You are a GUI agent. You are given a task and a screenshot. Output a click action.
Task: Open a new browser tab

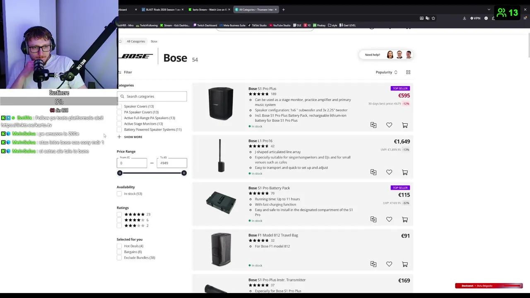pos(283,10)
